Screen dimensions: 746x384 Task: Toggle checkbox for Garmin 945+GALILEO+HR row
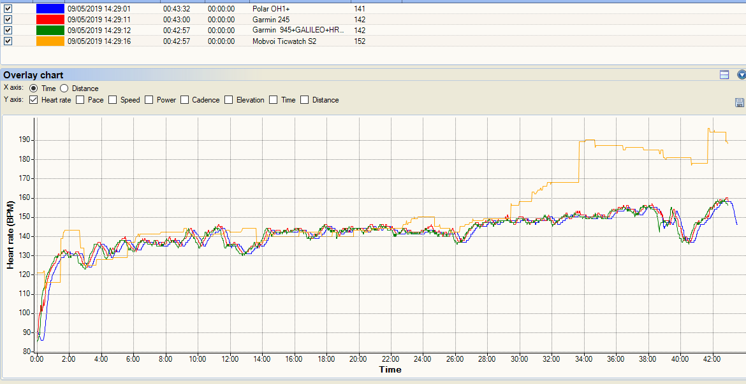[x=8, y=31]
